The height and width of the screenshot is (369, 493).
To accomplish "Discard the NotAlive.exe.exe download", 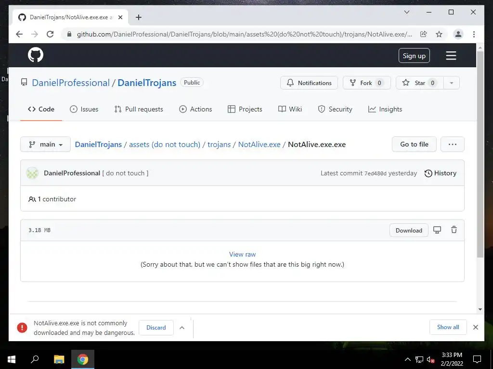I will tap(156, 328).
